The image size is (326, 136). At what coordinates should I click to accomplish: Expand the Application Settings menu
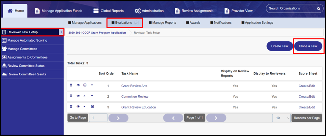257,23
